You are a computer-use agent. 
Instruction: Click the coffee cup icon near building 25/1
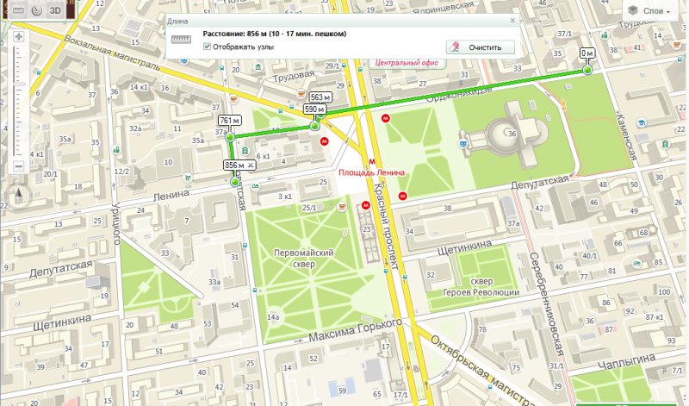pos(341,206)
